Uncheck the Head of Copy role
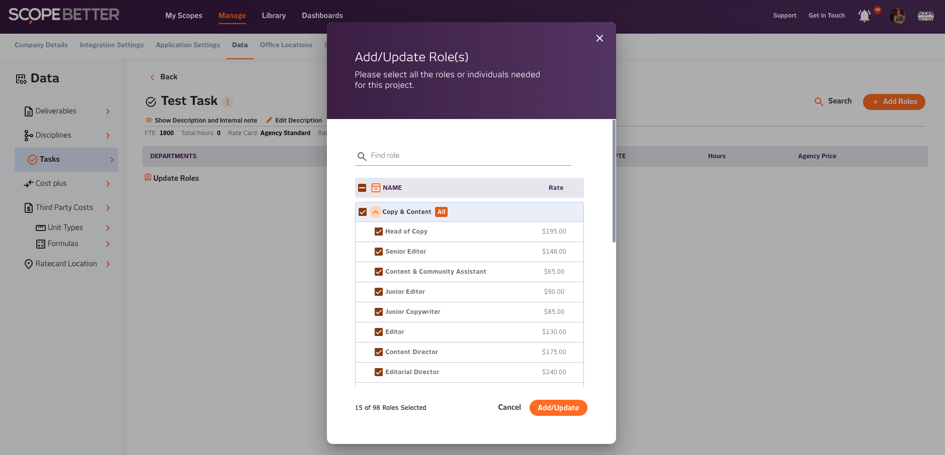The height and width of the screenshot is (455, 945). click(x=379, y=232)
